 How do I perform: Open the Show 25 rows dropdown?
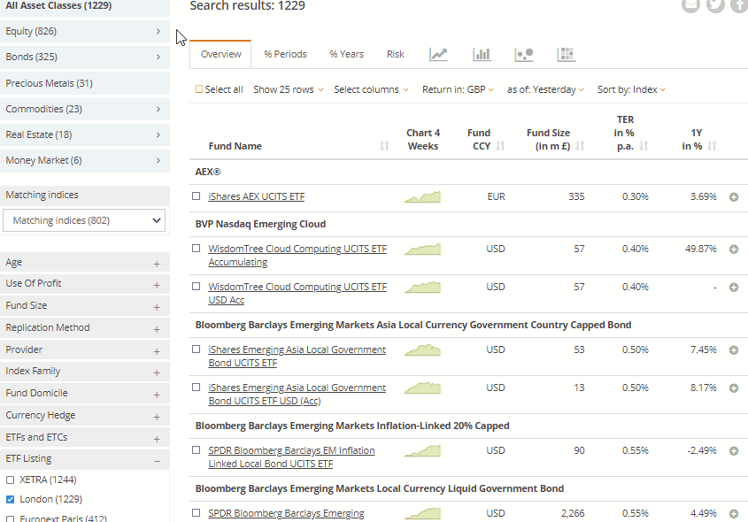(x=288, y=89)
